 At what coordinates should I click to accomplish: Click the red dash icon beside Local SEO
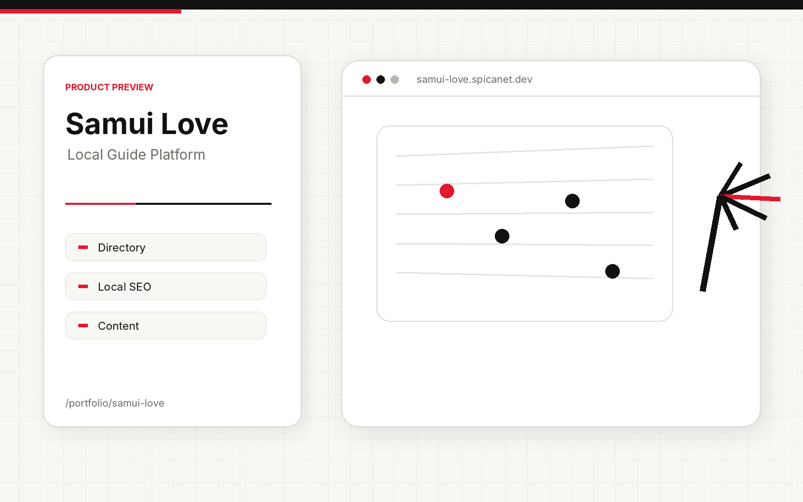(x=83, y=286)
